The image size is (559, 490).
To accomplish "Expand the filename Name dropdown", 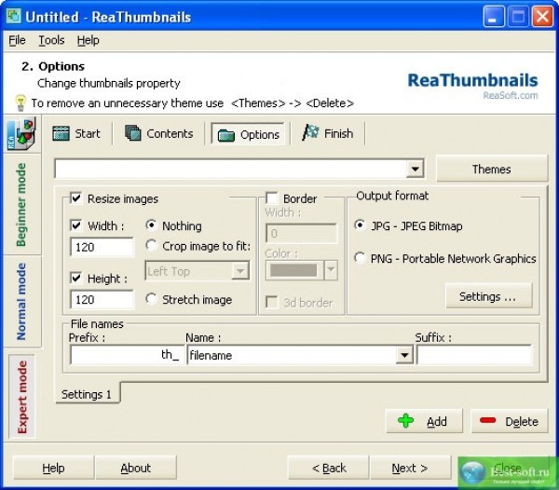I will pyautogui.click(x=404, y=355).
